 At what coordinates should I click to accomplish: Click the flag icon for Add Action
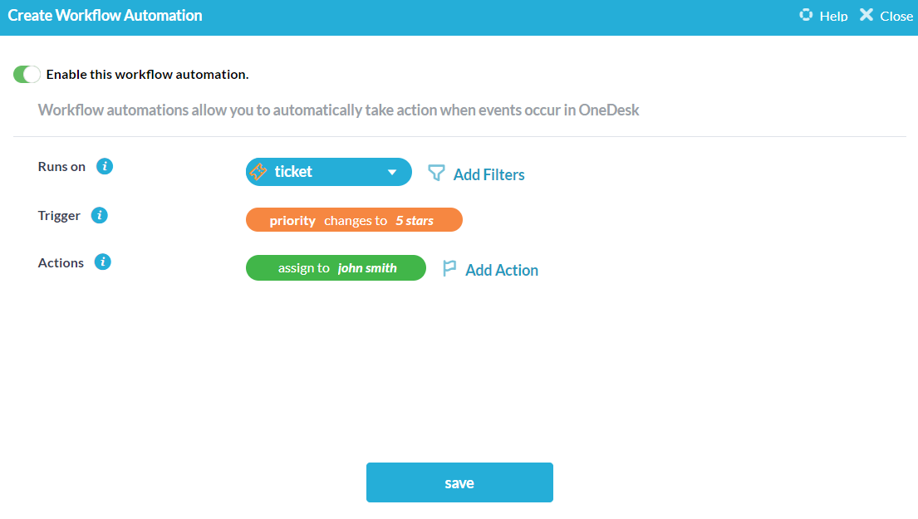(x=449, y=268)
